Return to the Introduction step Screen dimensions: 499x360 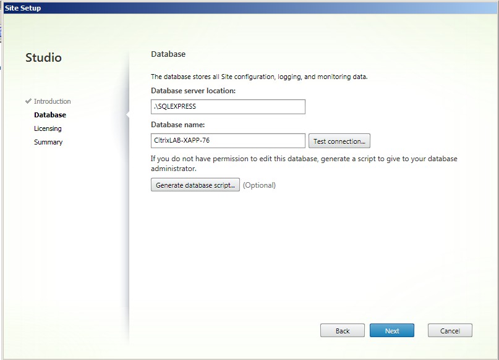tap(52, 101)
